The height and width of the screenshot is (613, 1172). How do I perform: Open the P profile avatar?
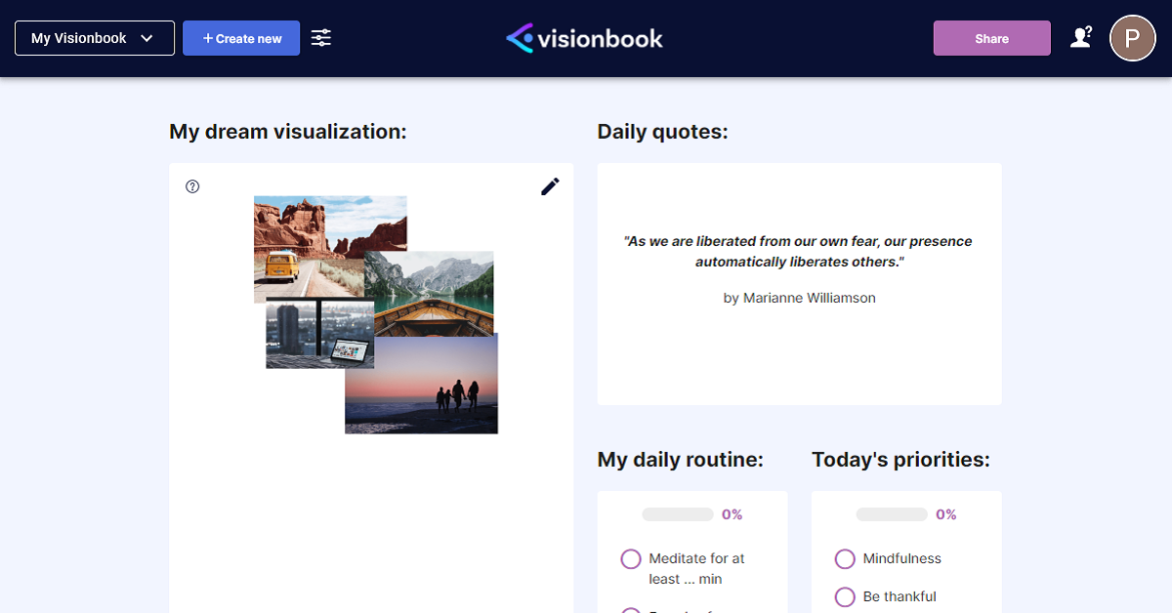tap(1132, 37)
